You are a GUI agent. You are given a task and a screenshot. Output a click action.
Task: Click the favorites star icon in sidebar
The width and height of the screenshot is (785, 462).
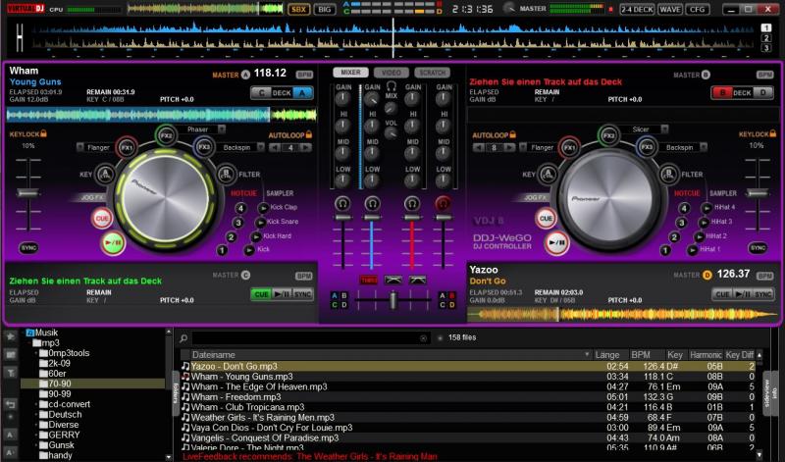[11, 336]
